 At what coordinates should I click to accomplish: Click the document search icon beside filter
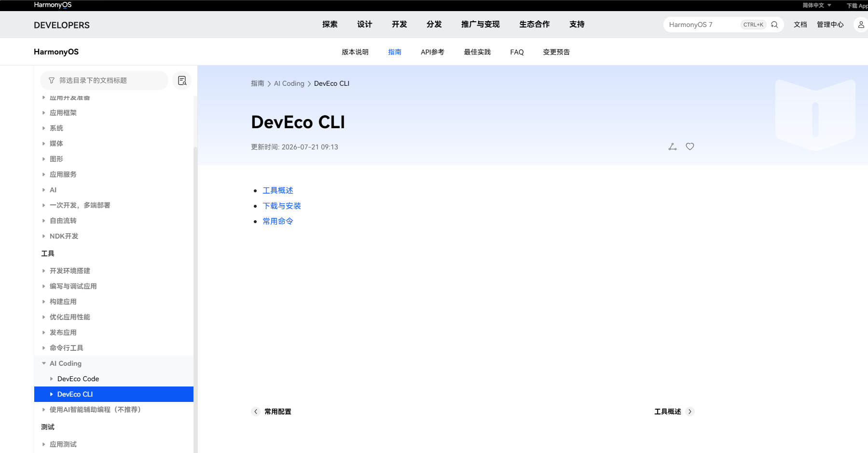(182, 80)
